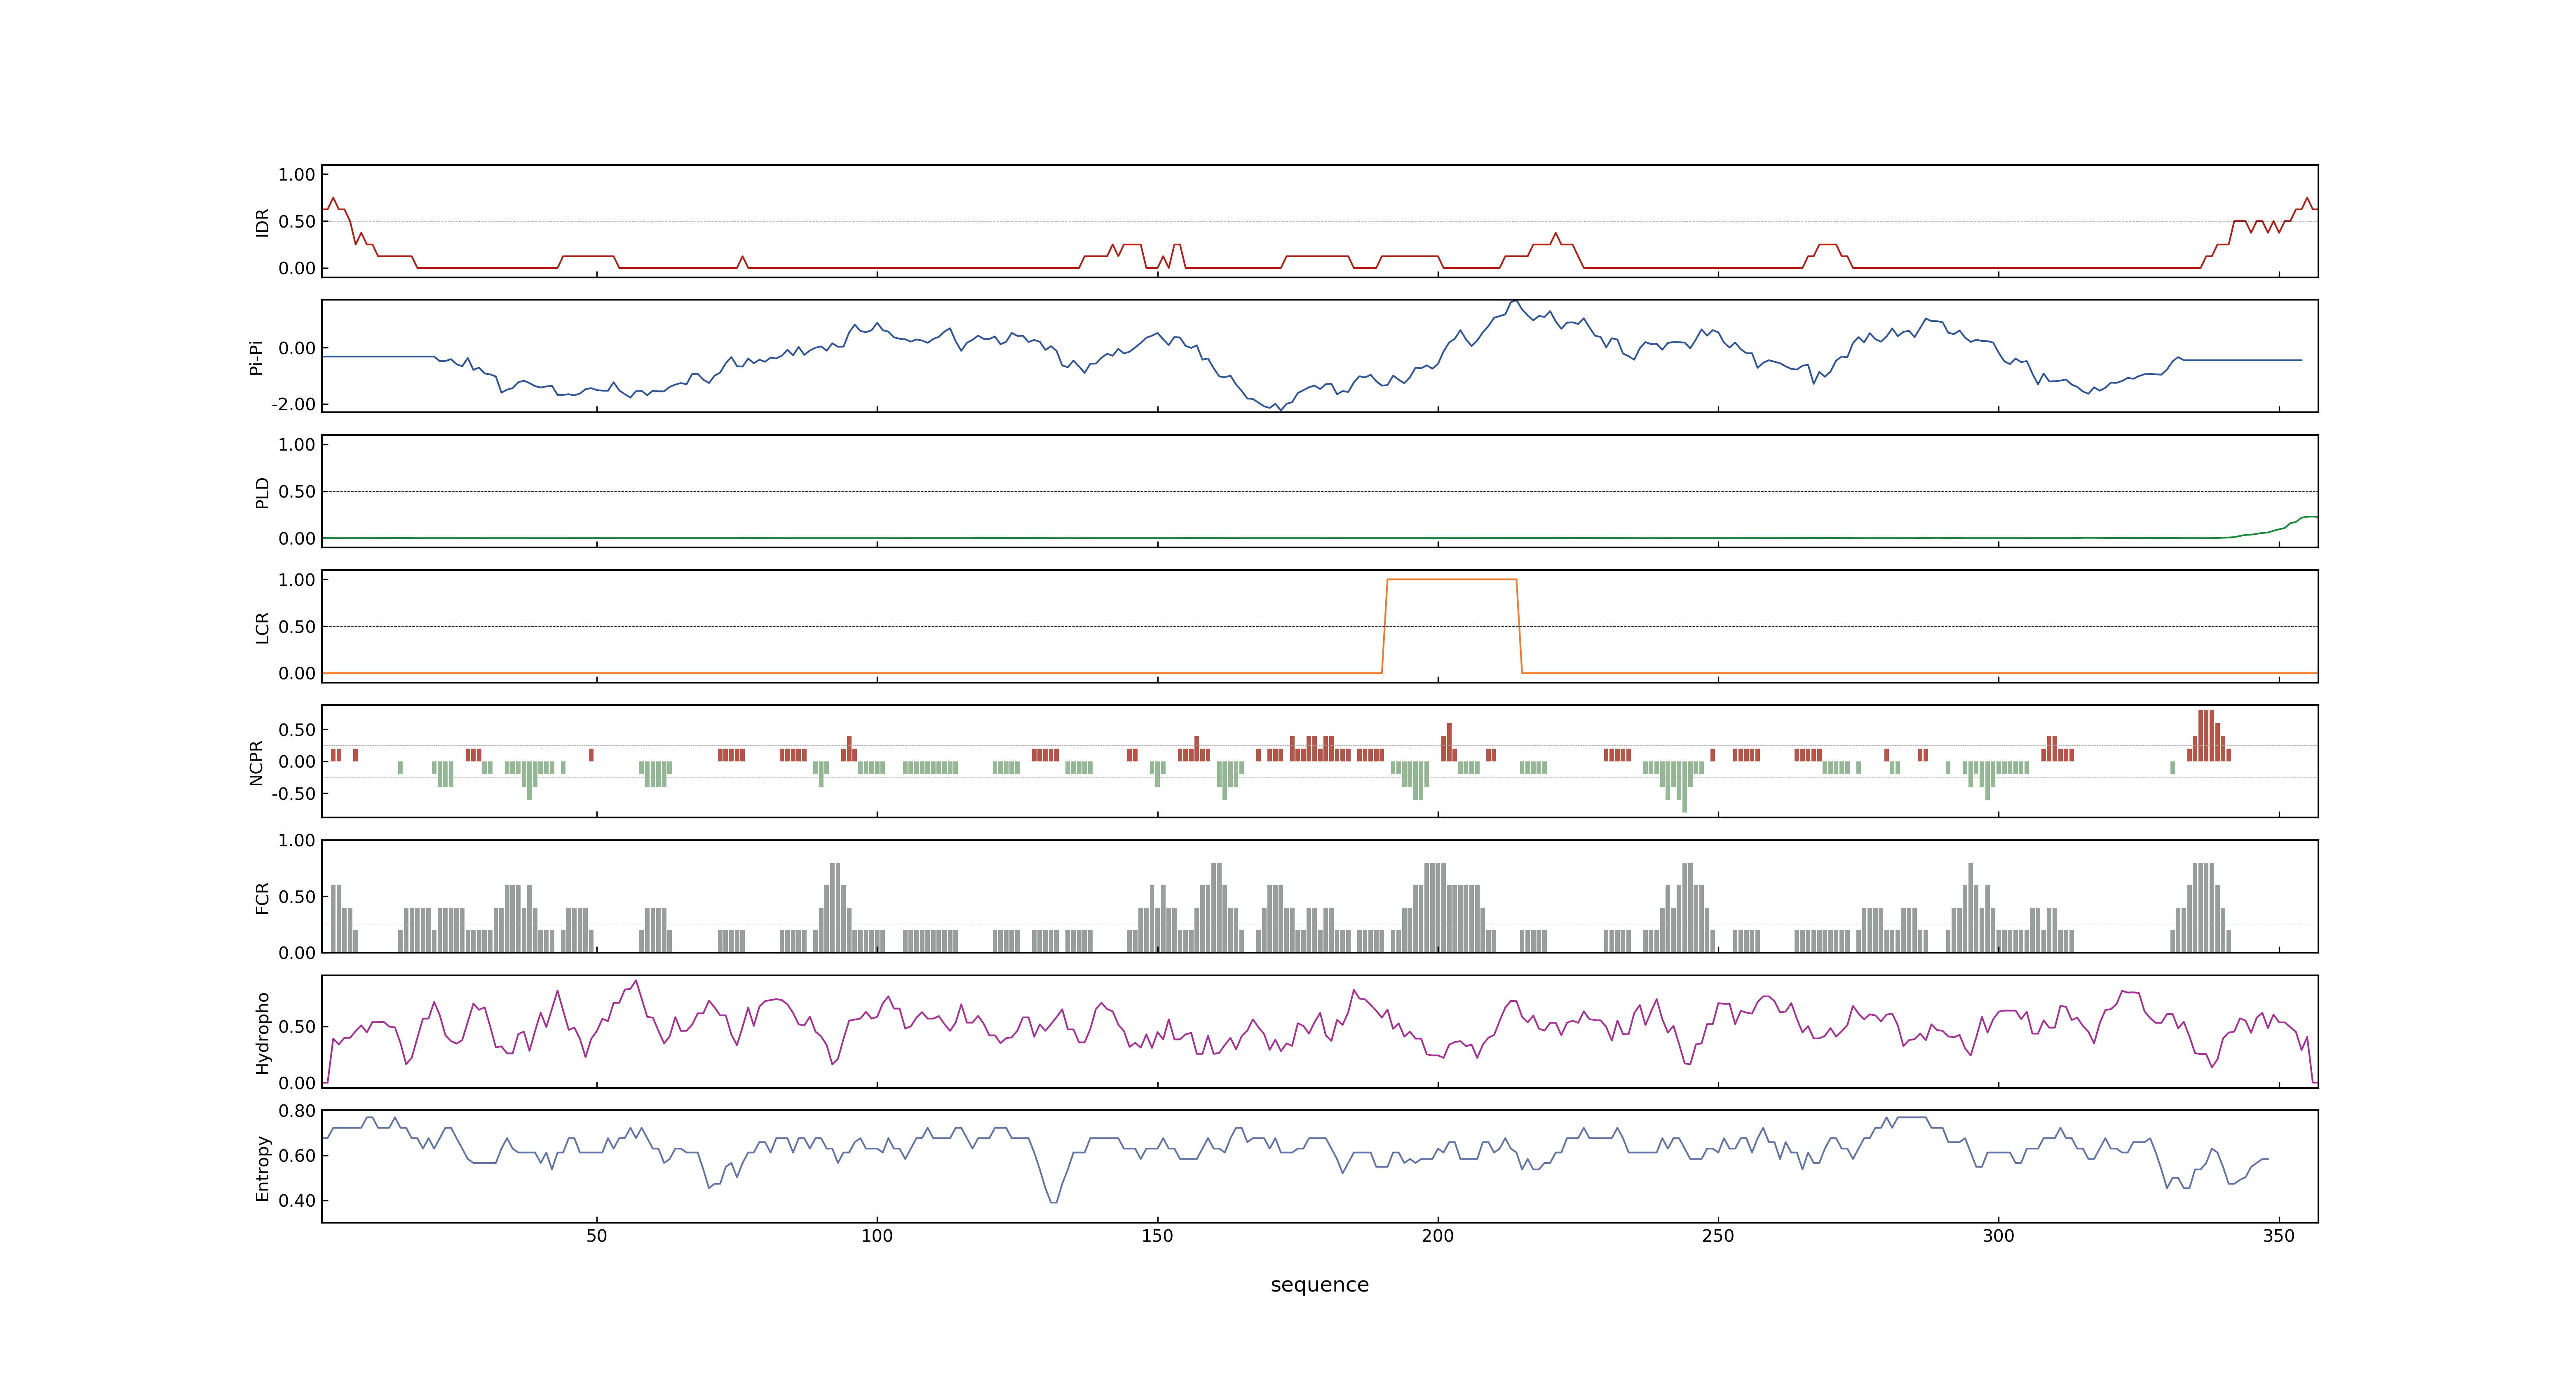Click the 0.50 tick of IDR panel
2576x1374 pixels.
(297, 222)
